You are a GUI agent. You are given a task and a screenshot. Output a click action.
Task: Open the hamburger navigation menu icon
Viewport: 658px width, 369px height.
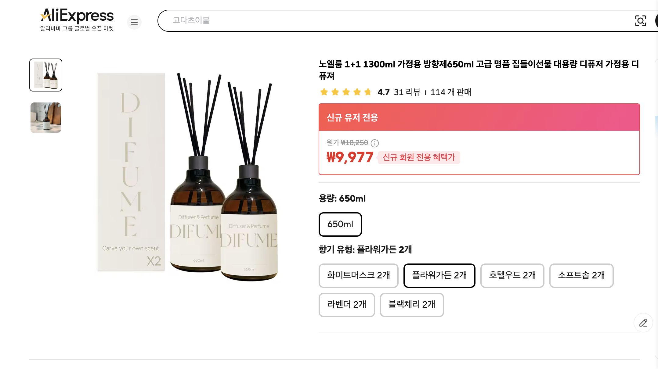tap(134, 22)
